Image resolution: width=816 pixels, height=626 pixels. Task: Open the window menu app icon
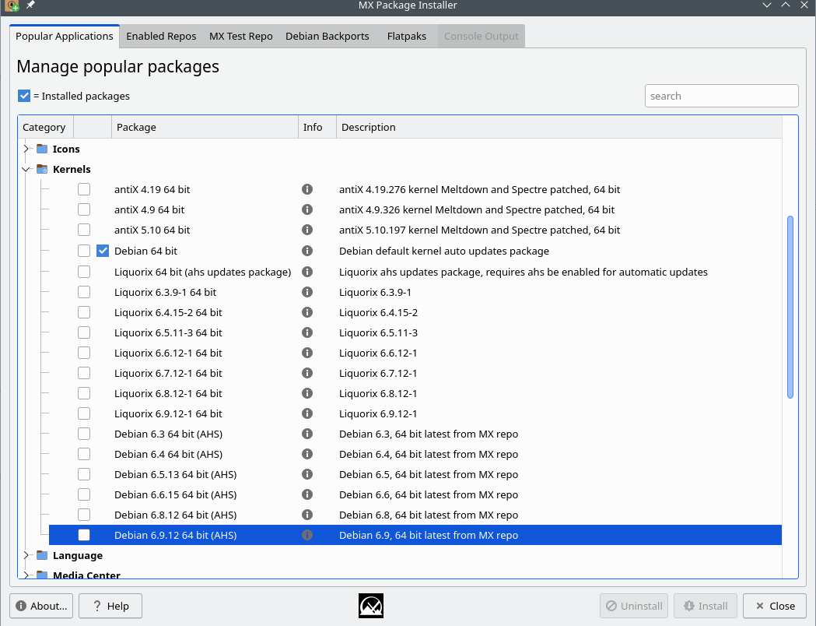click(12, 5)
